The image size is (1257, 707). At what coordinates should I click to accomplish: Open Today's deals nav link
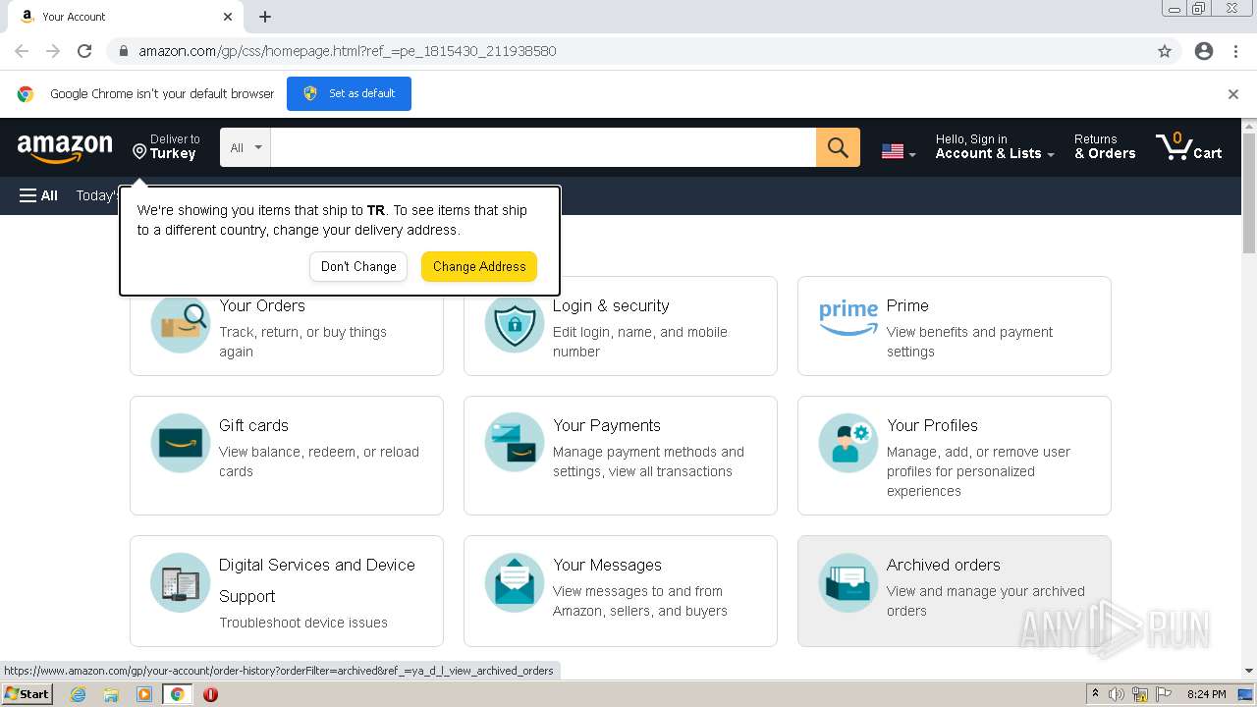(97, 195)
